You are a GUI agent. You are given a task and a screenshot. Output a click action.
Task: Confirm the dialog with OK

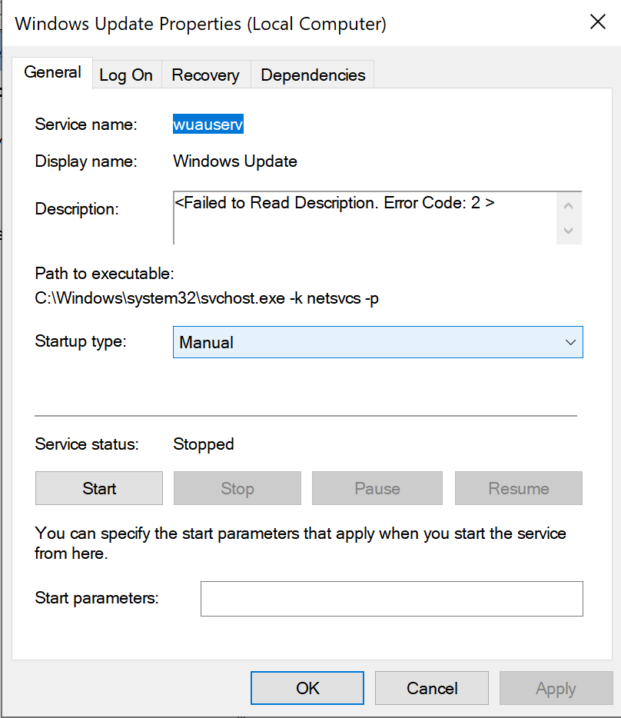(307, 688)
